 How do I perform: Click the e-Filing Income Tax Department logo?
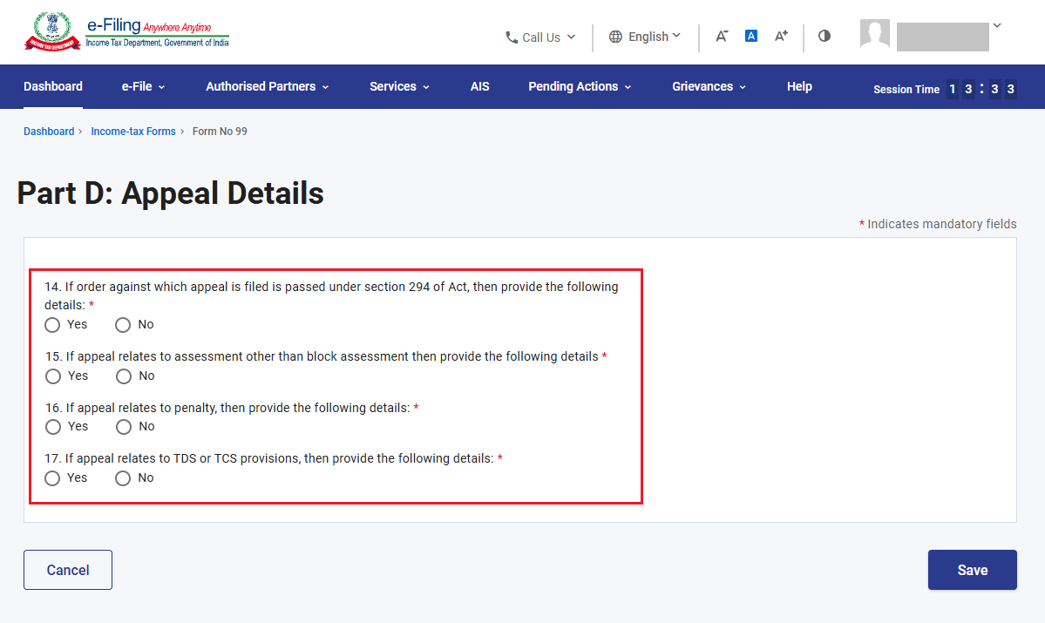point(126,31)
